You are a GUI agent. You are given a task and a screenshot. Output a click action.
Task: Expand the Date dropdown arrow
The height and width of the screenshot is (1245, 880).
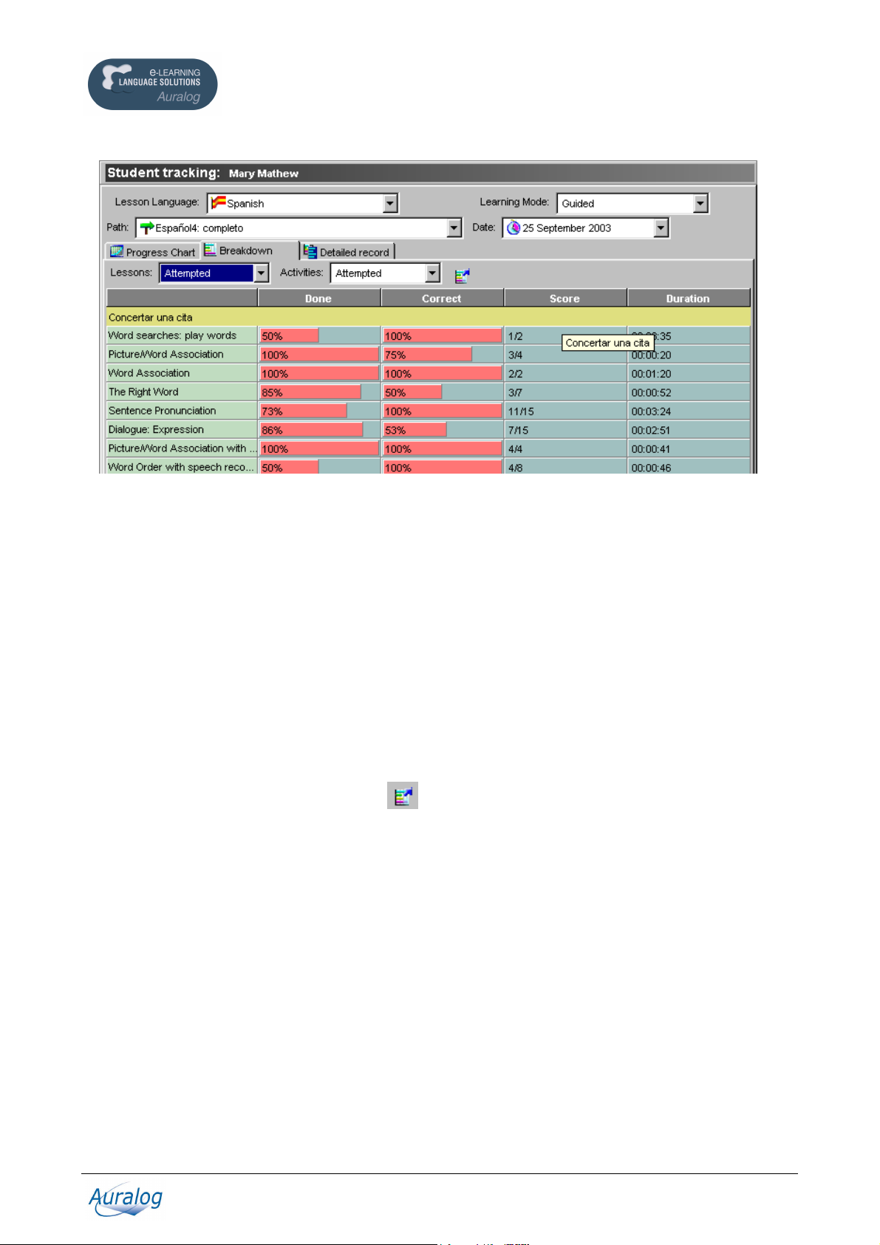point(661,228)
